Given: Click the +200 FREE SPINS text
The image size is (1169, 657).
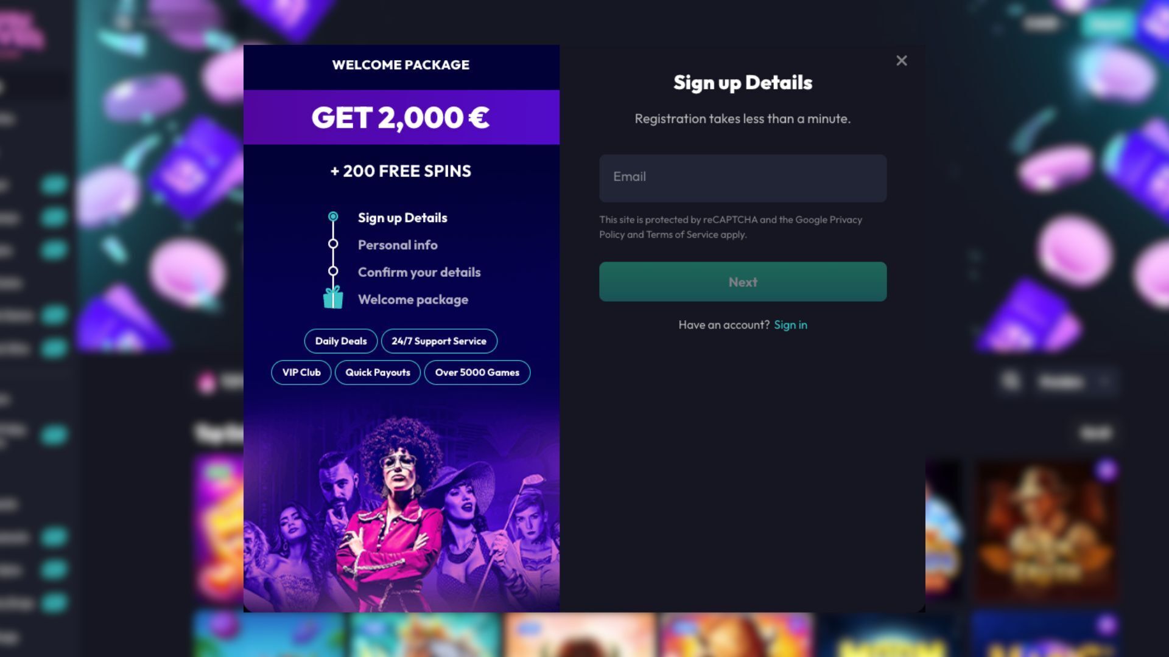Looking at the screenshot, I should pos(401,171).
